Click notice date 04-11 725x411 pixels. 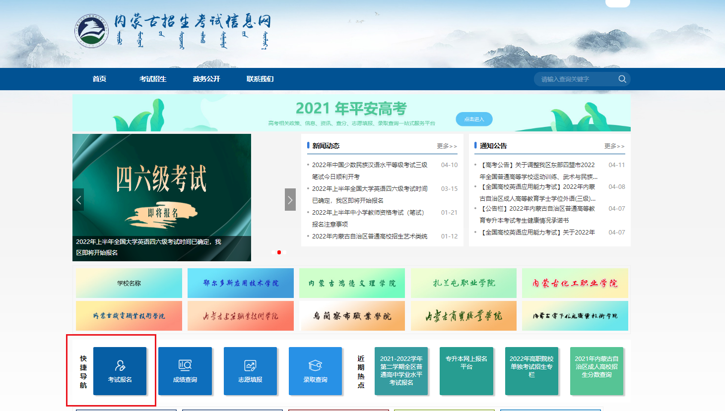pyautogui.click(x=617, y=165)
